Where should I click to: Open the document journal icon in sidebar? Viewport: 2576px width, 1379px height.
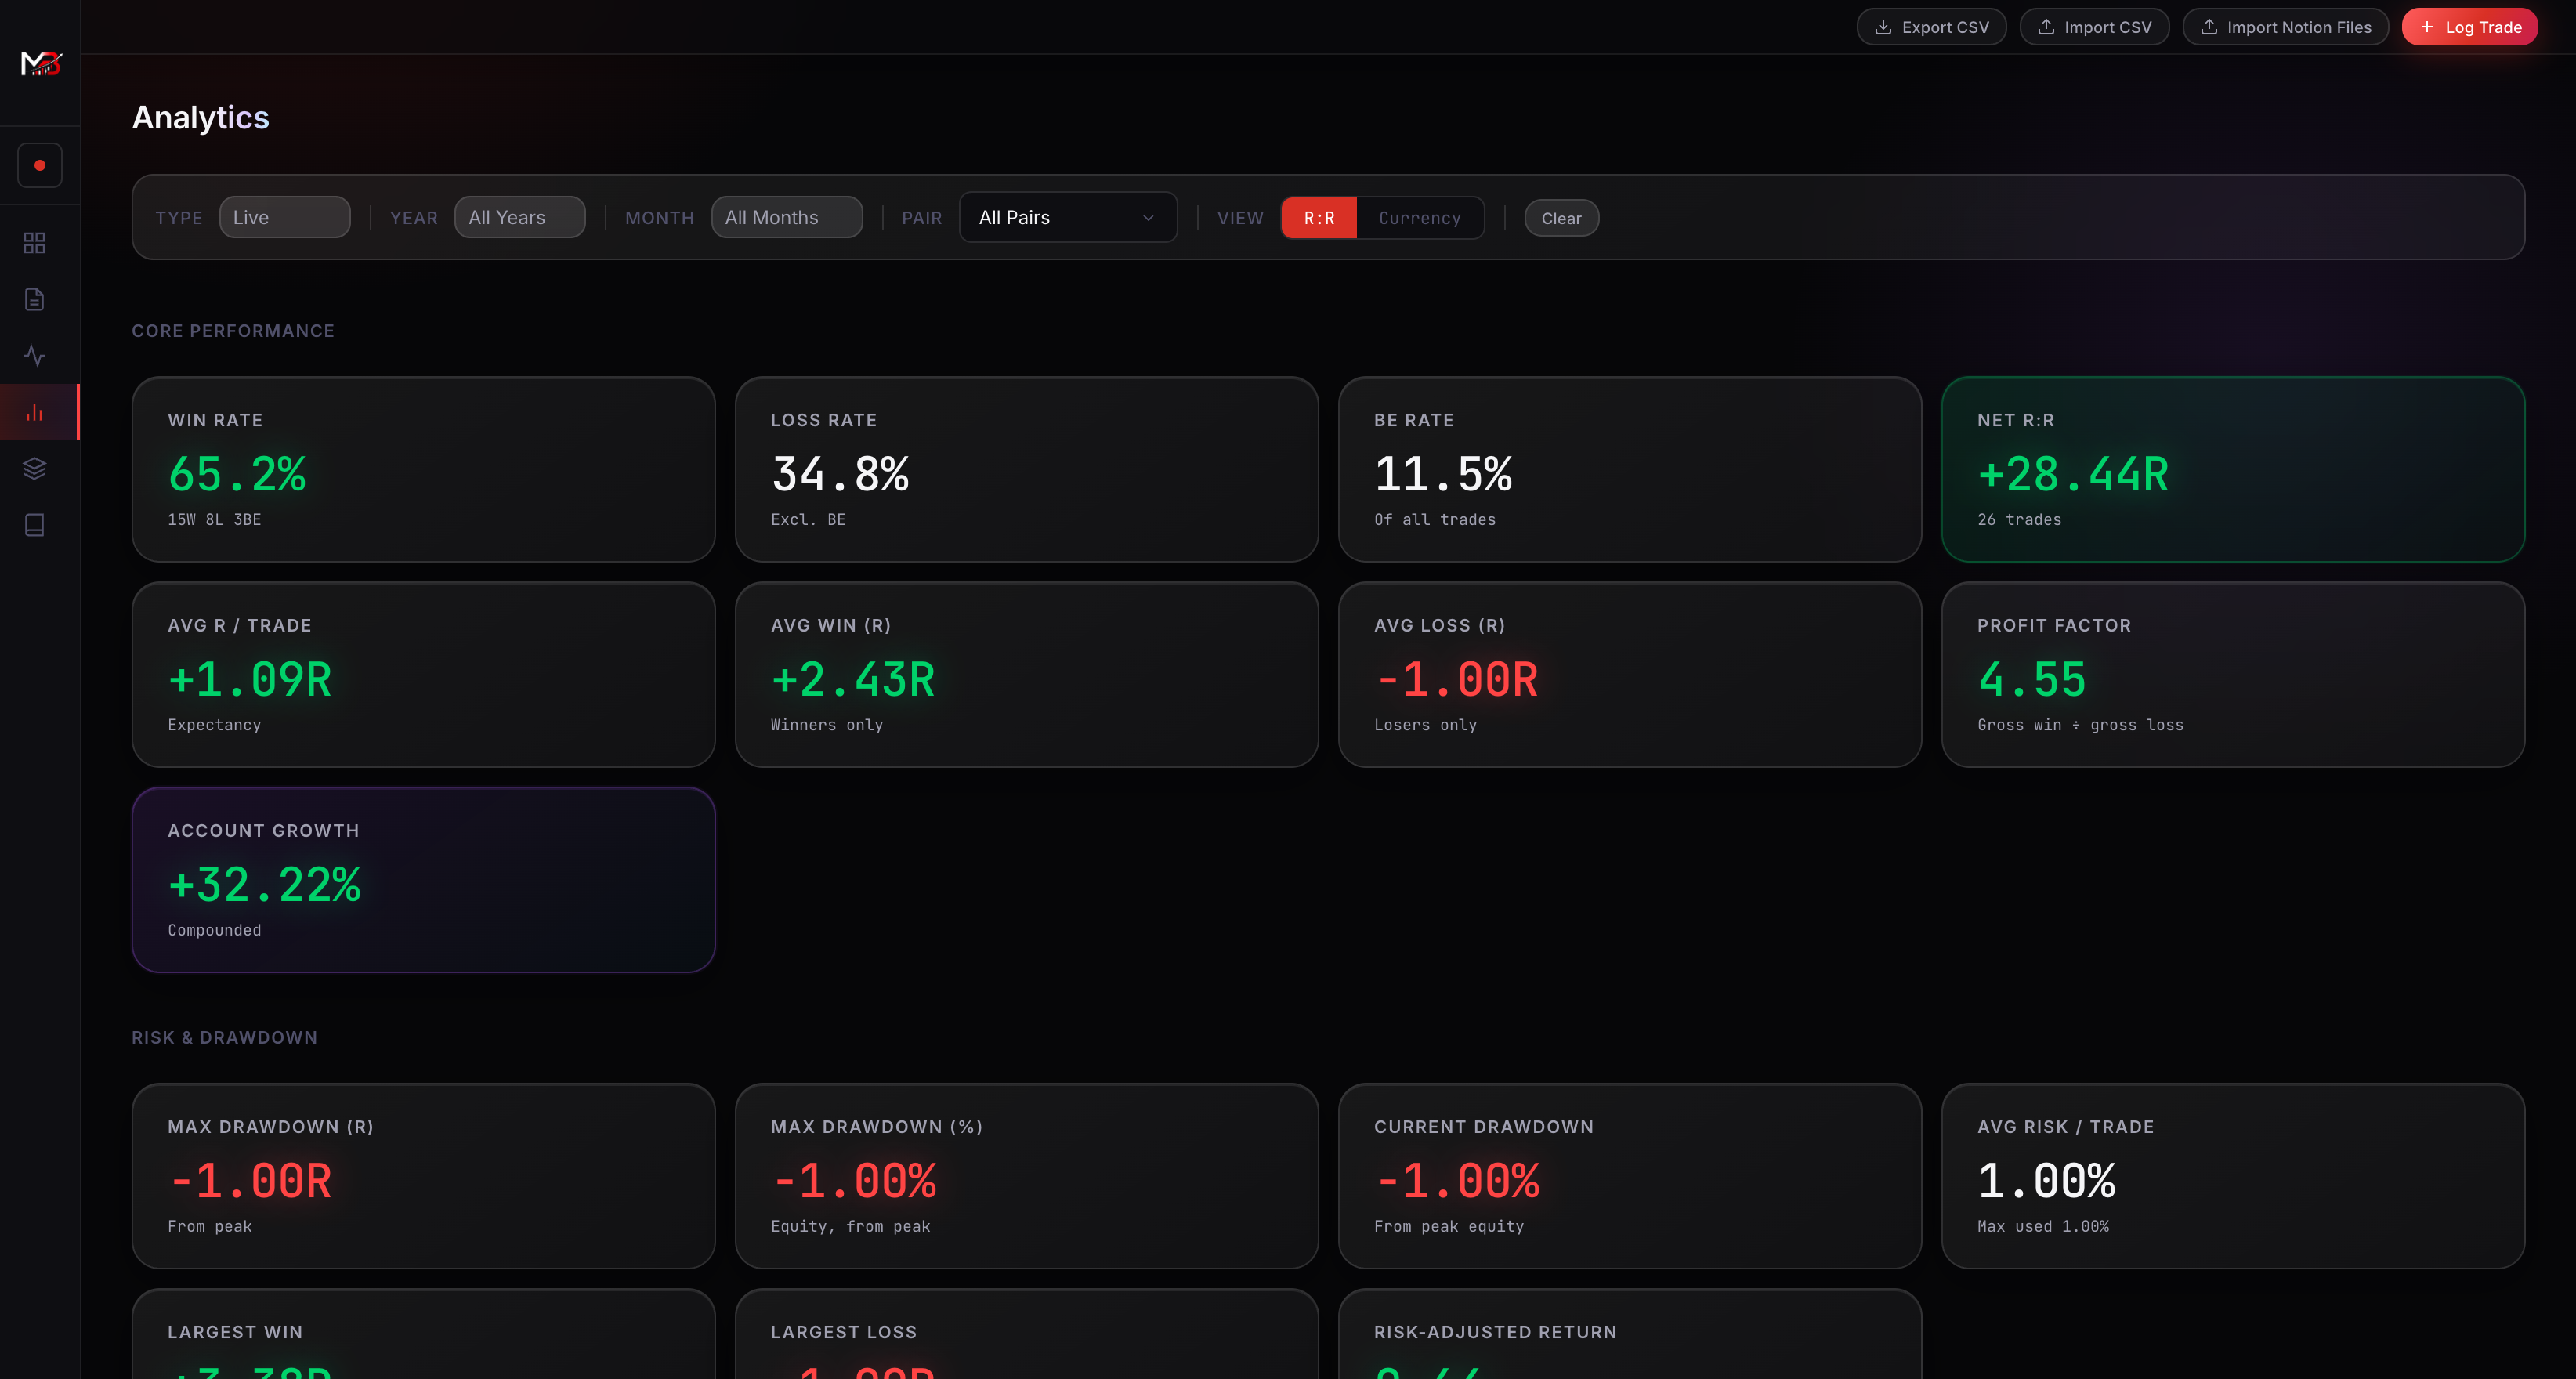pyautogui.click(x=35, y=299)
